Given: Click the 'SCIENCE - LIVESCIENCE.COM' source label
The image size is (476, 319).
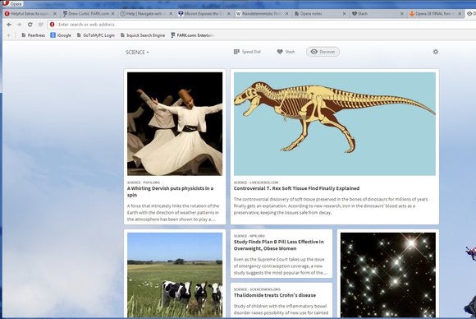Looking at the screenshot, I should click(256, 183).
